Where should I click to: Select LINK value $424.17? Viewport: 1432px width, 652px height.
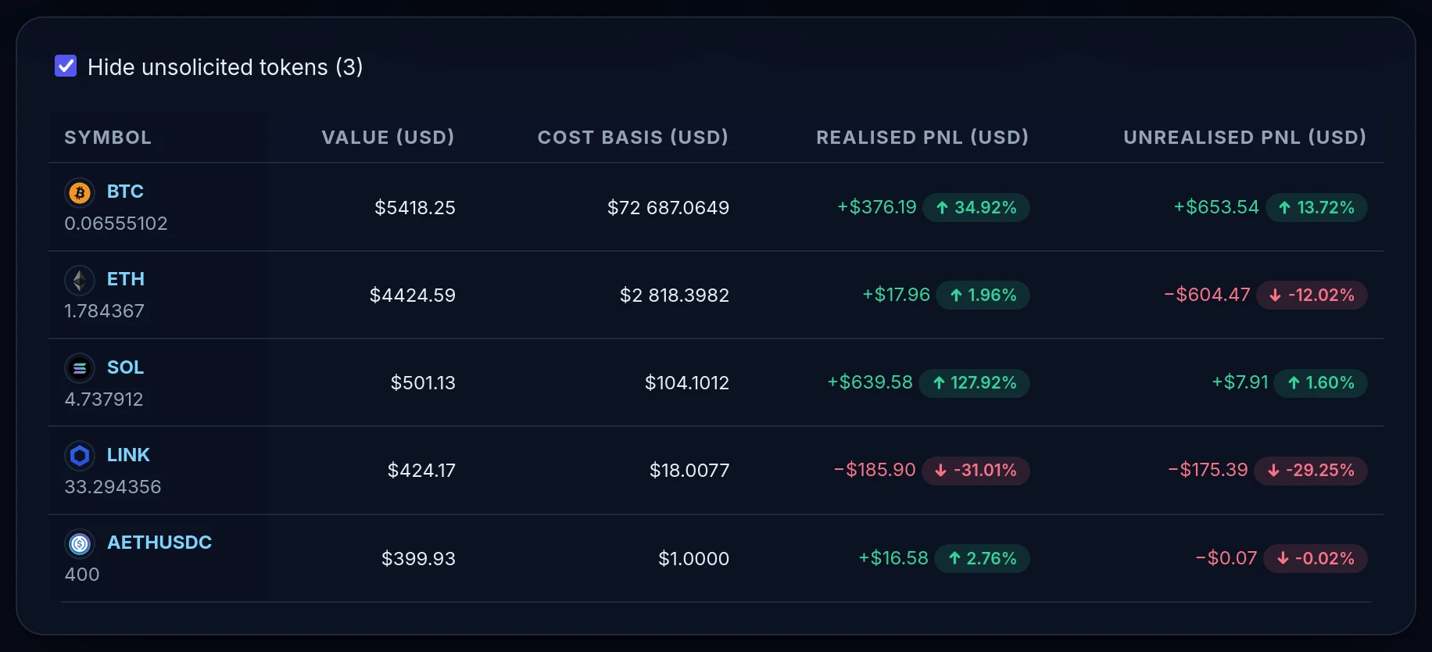pyautogui.click(x=421, y=471)
